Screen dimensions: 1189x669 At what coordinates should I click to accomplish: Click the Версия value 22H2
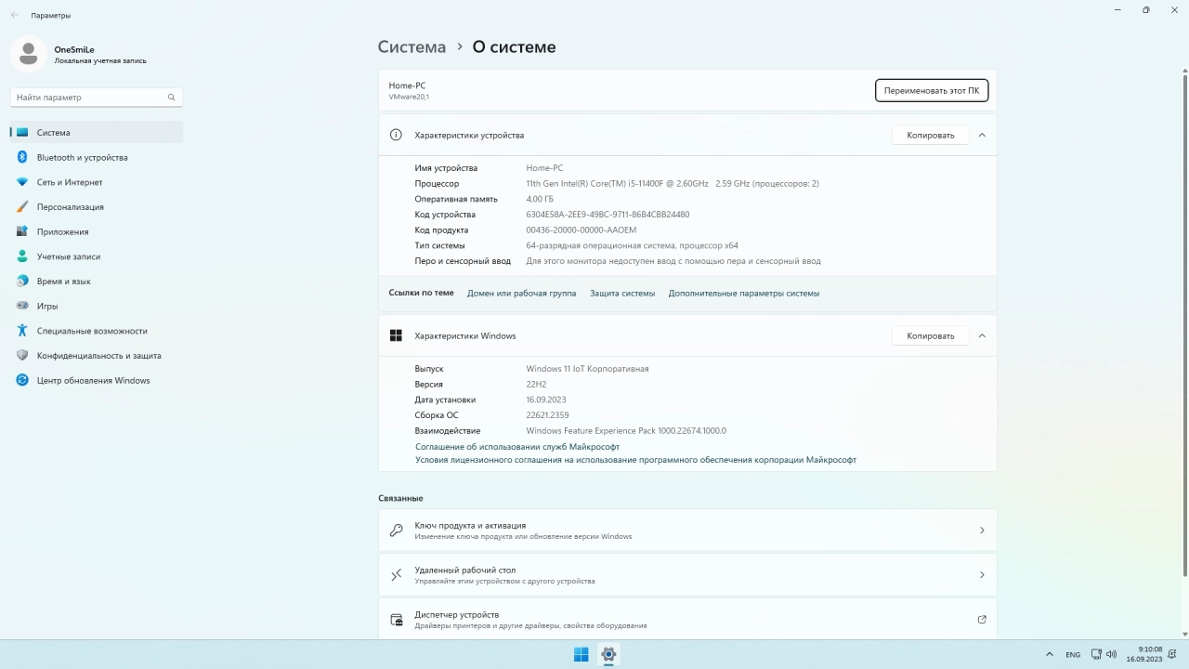tap(536, 385)
